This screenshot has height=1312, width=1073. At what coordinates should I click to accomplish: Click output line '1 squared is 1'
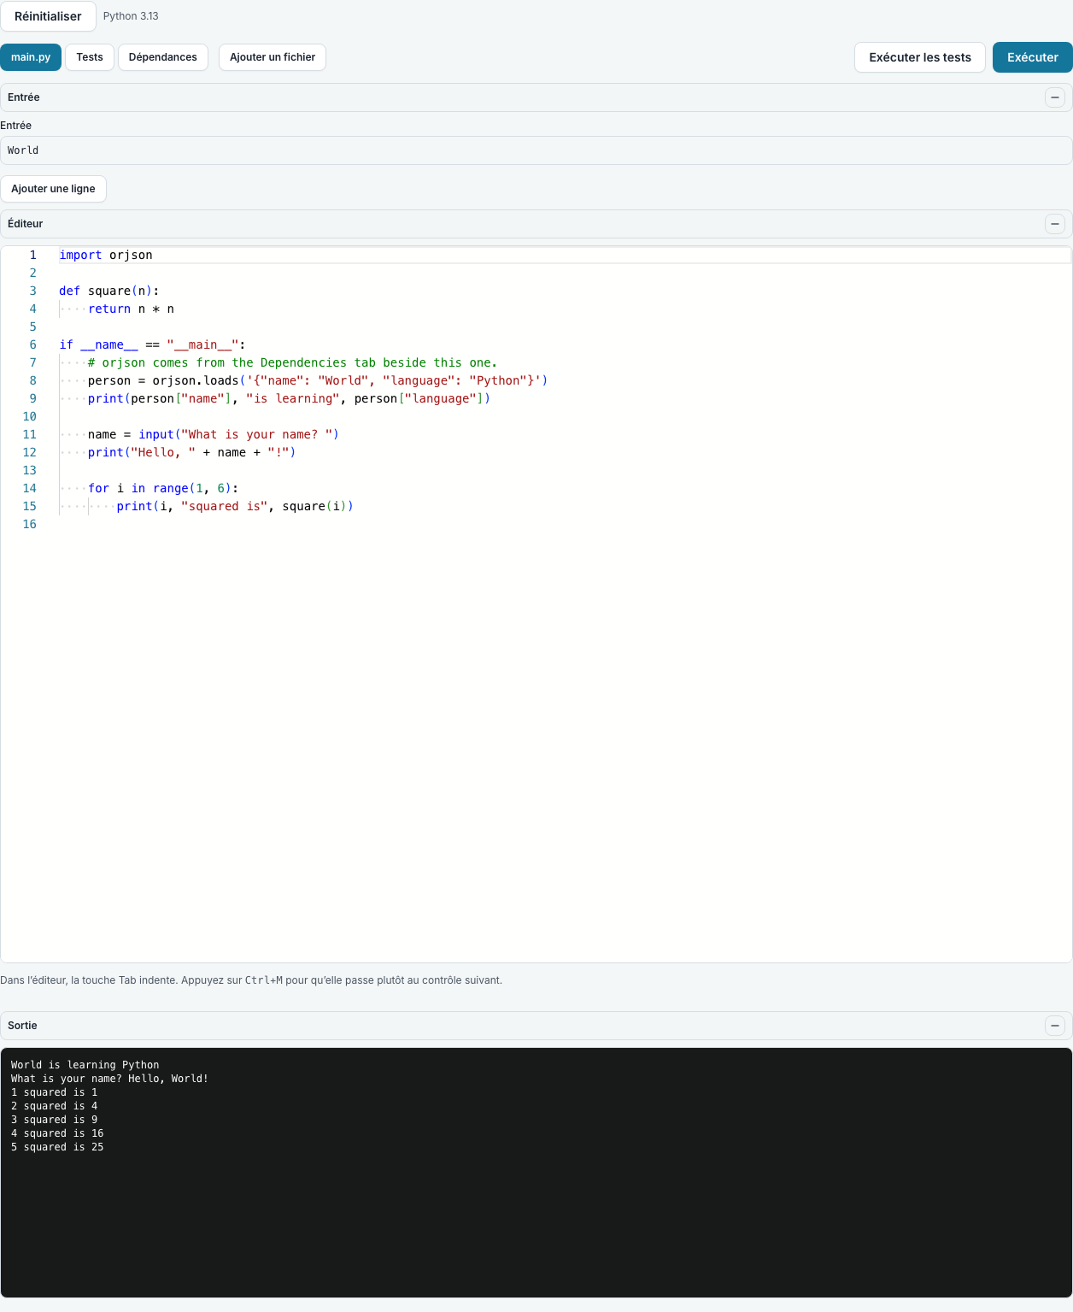point(54,1092)
